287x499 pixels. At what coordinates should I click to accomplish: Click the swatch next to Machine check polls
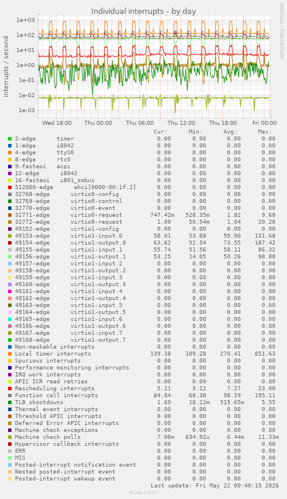[x=10, y=437]
